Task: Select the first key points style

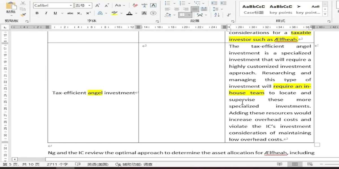Action: [x=281, y=9]
